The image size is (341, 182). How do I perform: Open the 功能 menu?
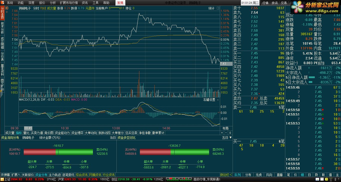tap(21, 3)
